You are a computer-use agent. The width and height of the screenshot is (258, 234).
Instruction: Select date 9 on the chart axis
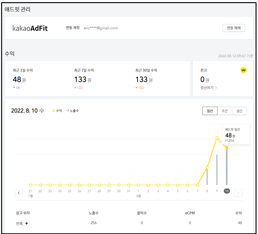tap(217, 191)
